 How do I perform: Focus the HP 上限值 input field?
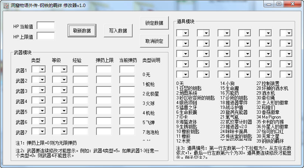pos(46,36)
